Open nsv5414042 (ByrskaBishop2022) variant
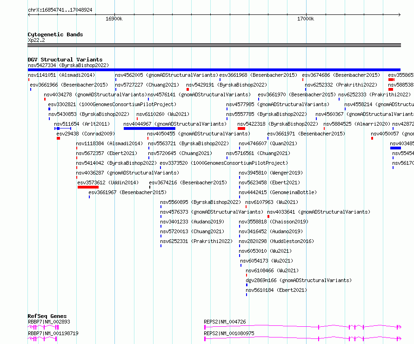This screenshot has width=414, height=344. coord(116,163)
